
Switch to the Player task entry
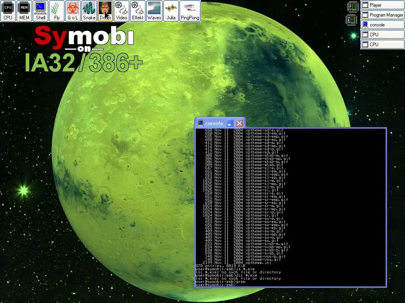click(382, 5)
